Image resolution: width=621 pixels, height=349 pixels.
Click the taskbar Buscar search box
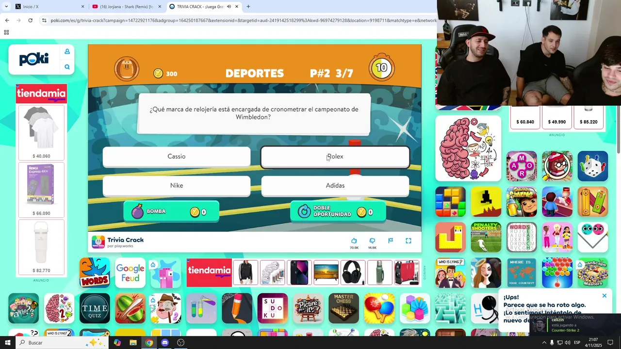[62, 343]
